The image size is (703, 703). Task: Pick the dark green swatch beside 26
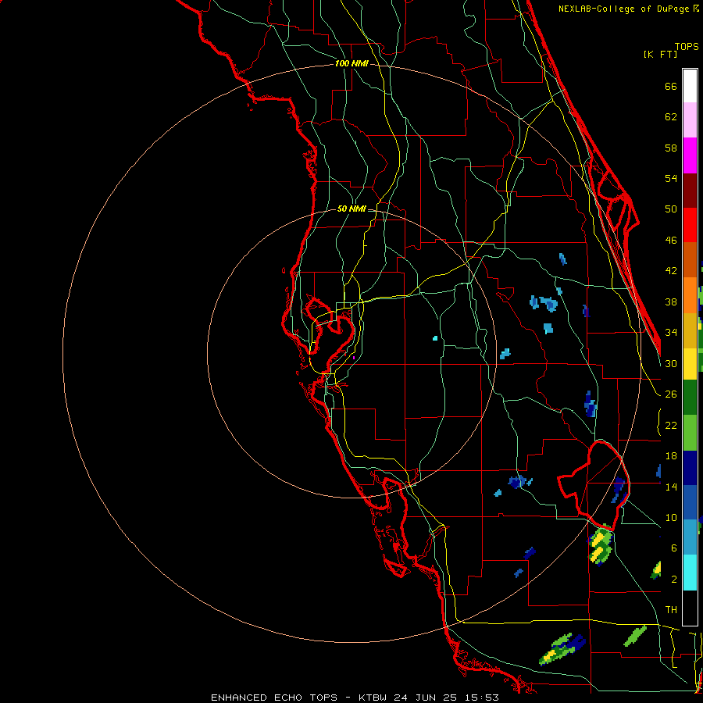click(690, 398)
